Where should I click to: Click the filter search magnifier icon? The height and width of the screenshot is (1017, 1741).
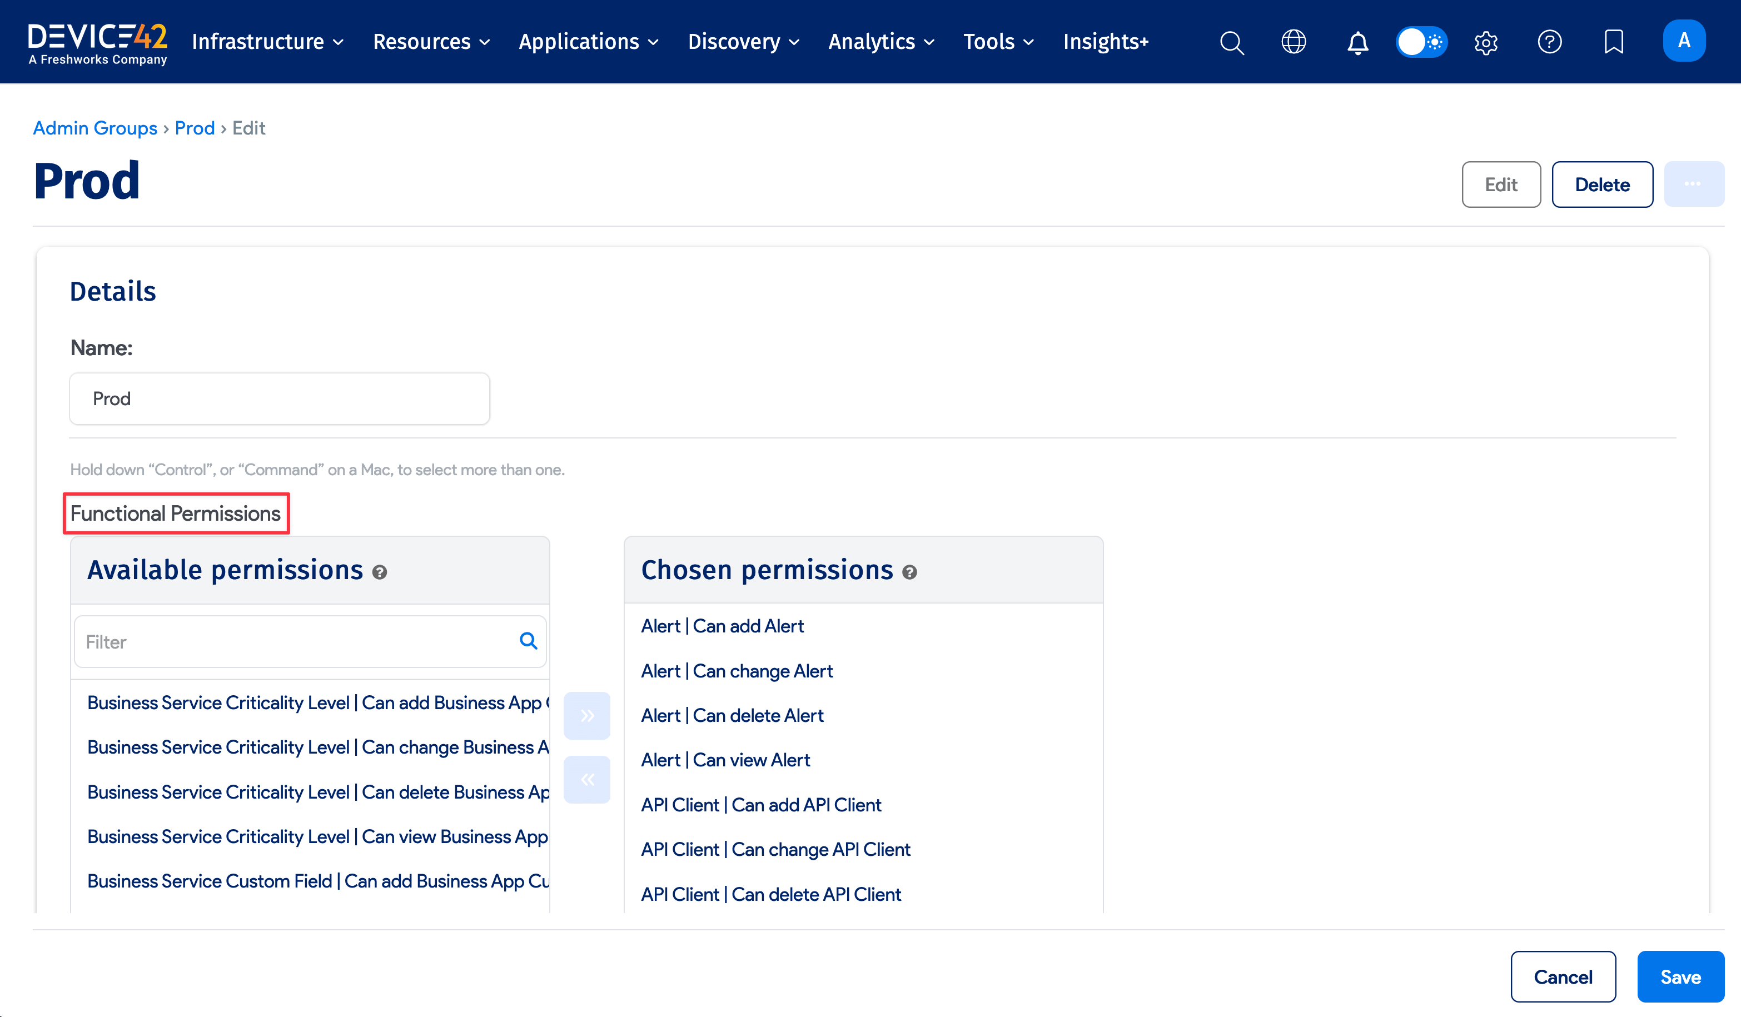coord(528,641)
